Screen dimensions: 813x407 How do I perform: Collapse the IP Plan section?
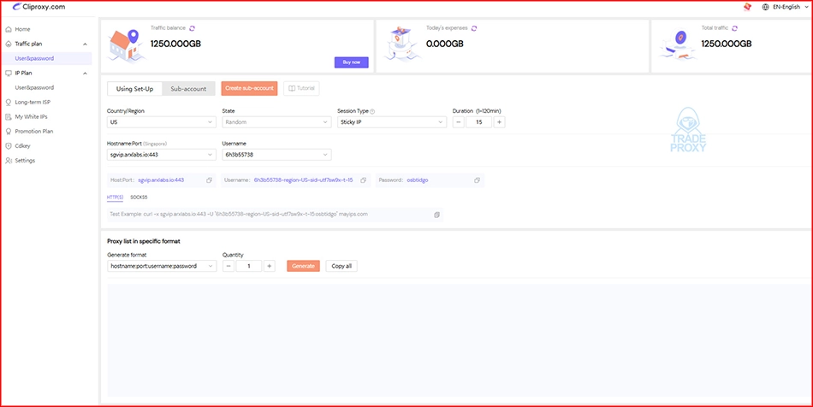click(x=85, y=73)
